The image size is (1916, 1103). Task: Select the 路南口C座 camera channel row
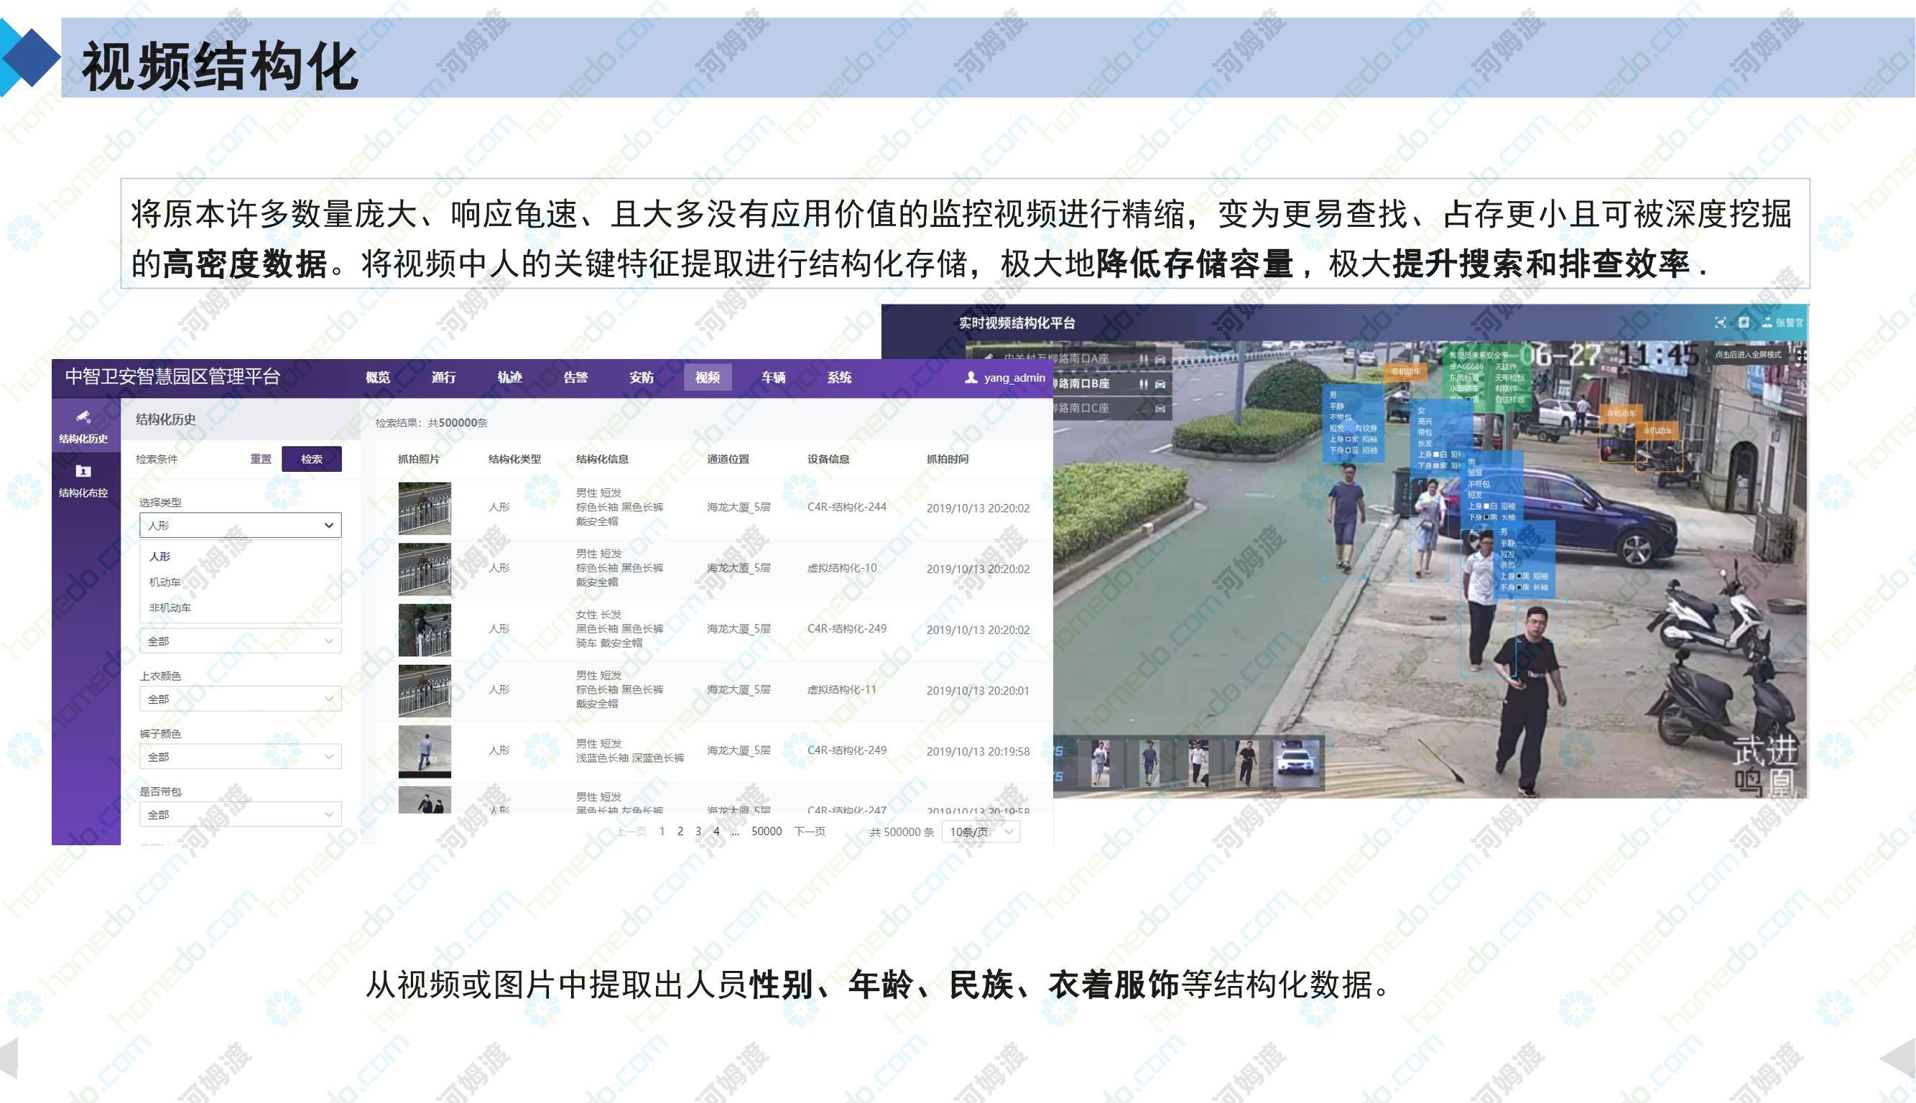pos(1113,409)
